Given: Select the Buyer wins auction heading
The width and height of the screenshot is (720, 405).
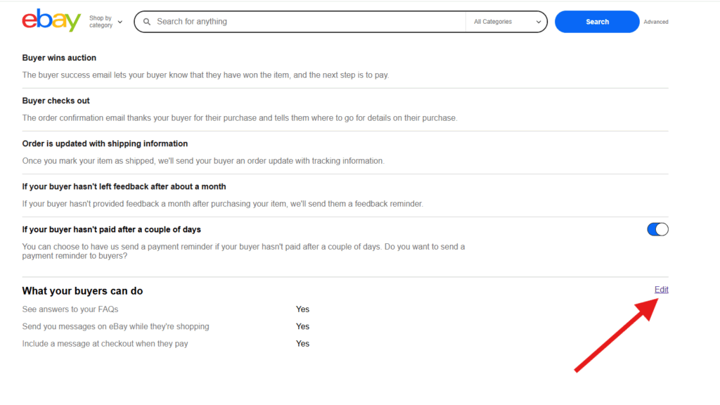Looking at the screenshot, I should click(x=59, y=58).
